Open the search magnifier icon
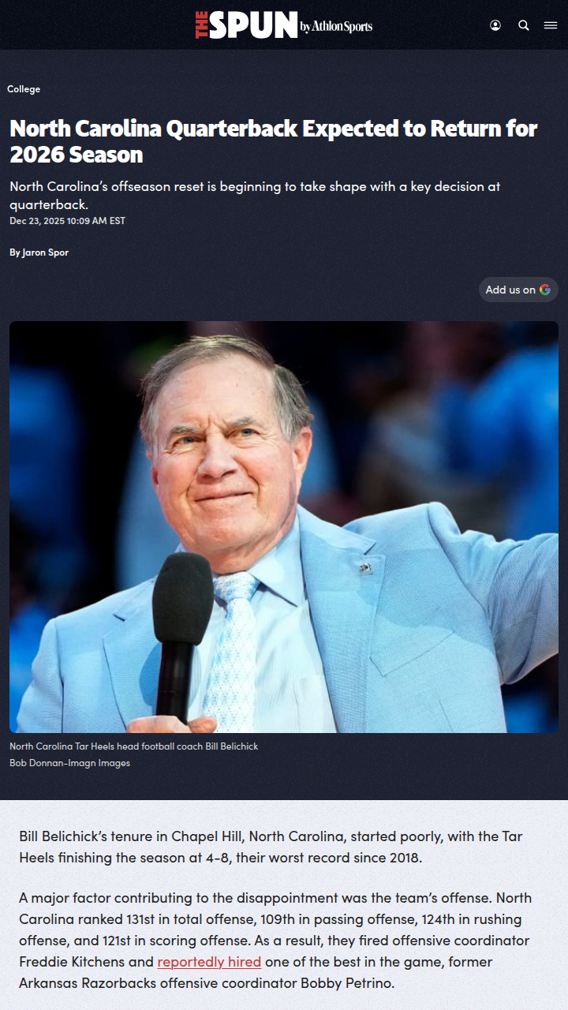568x1010 pixels. point(524,25)
